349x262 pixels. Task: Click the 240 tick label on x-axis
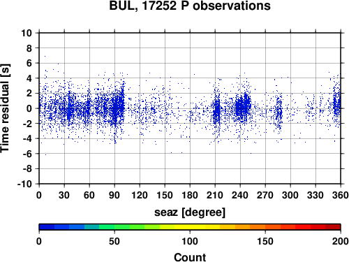pos(240,195)
